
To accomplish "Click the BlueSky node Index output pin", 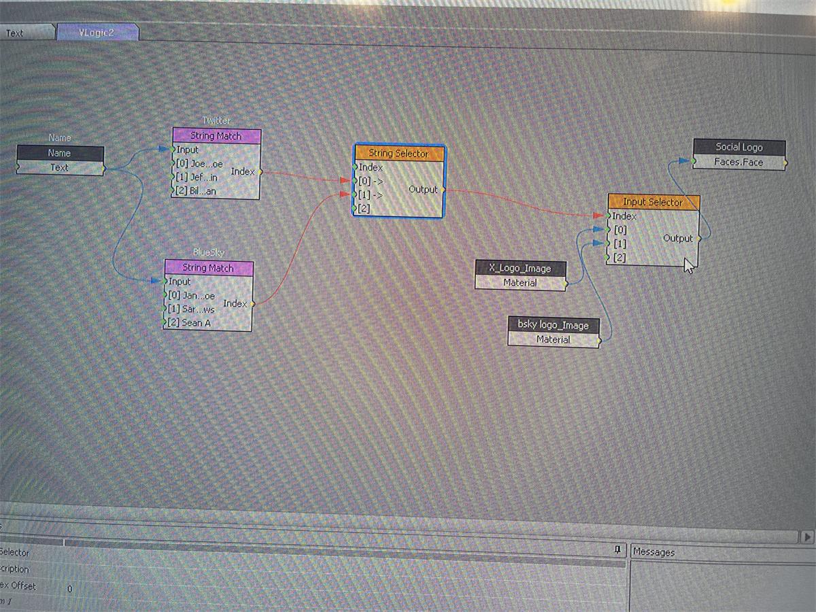I will (x=252, y=303).
